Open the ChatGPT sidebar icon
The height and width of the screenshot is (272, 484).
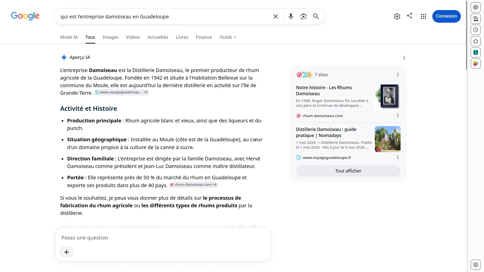pyautogui.click(x=475, y=7)
